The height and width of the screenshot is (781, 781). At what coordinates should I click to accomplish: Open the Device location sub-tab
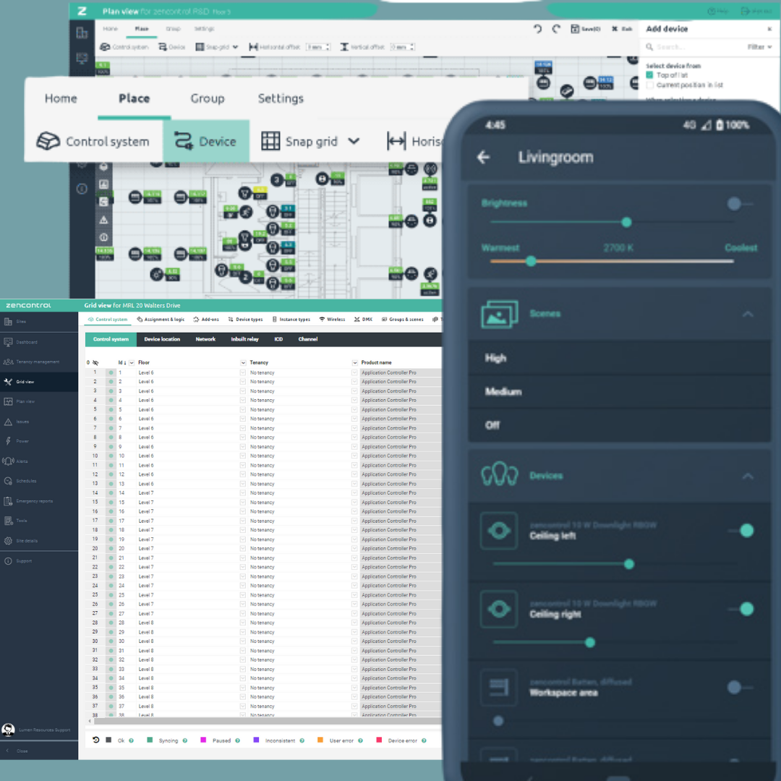[162, 339]
